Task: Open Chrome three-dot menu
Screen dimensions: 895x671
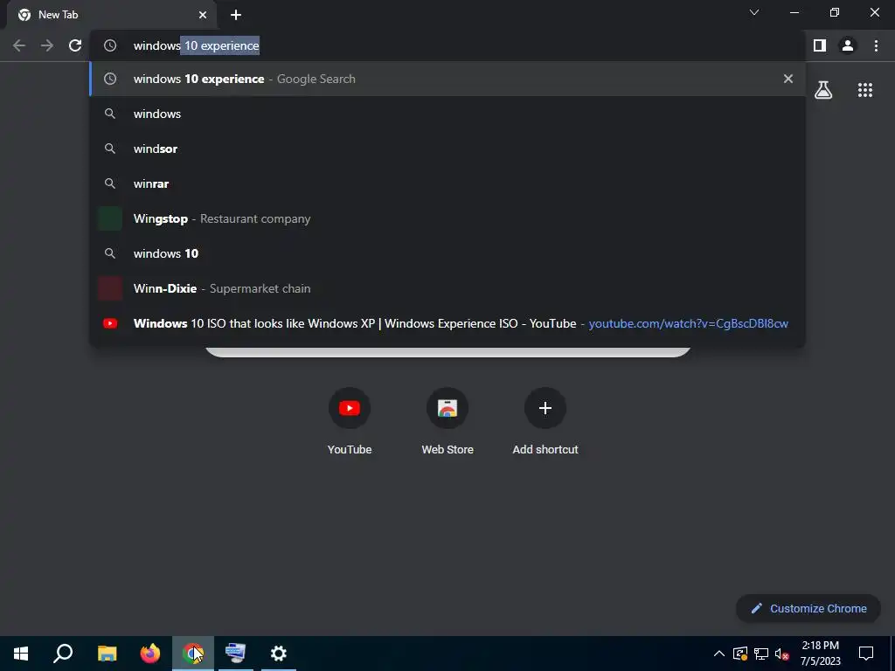Action: pyautogui.click(x=876, y=45)
